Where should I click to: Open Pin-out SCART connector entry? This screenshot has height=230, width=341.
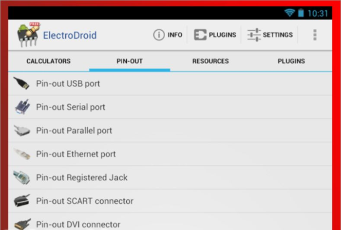[x=170, y=201]
